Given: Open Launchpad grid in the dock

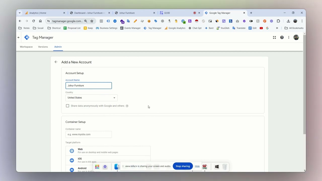Looking at the screenshot, I should (x=97, y=167).
